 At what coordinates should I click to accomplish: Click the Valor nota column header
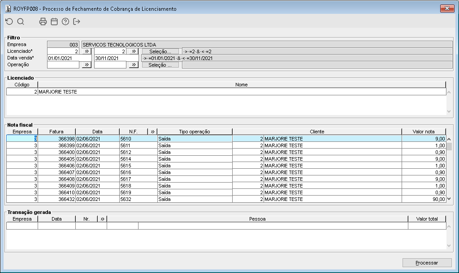click(424, 132)
